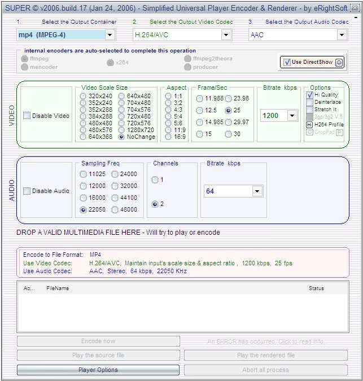Click the An ERROR has occurred message

click(x=267, y=341)
